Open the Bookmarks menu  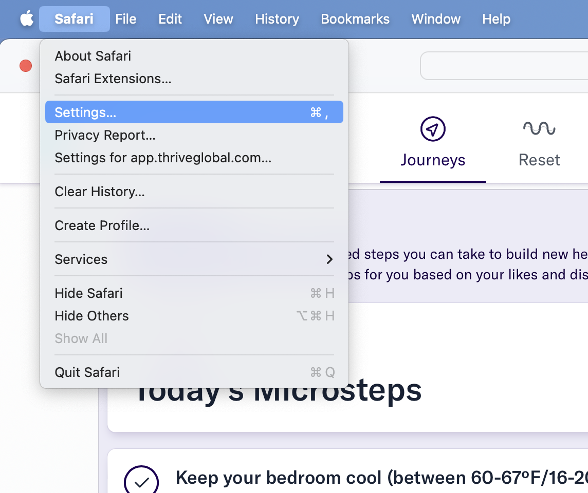tap(355, 18)
